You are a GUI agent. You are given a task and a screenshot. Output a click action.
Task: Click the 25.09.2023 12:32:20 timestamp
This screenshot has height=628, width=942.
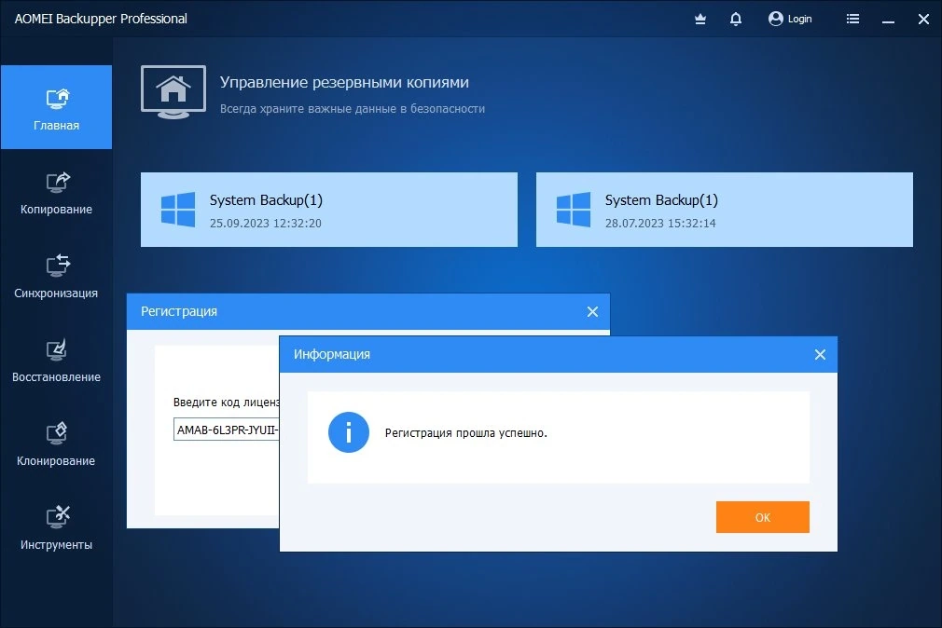266,224
